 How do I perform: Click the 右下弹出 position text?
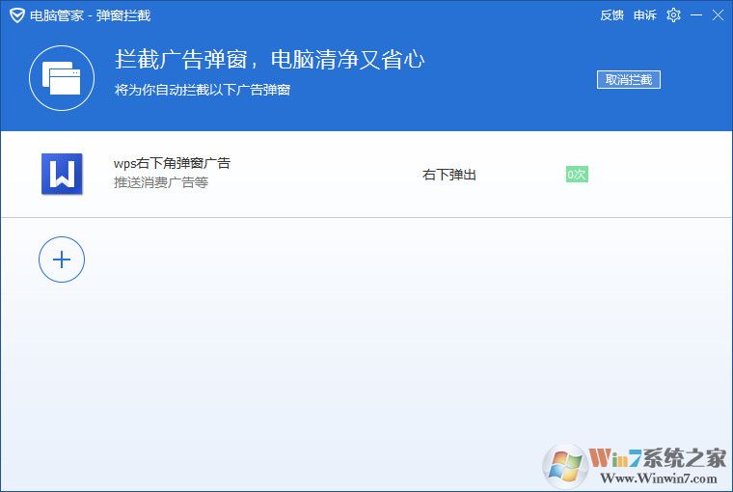(x=449, y=175)
